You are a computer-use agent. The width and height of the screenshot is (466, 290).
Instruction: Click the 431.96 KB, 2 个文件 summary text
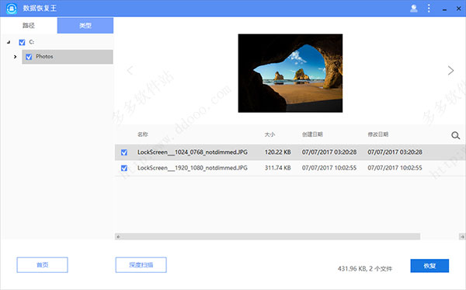click(x=365, y=269)
